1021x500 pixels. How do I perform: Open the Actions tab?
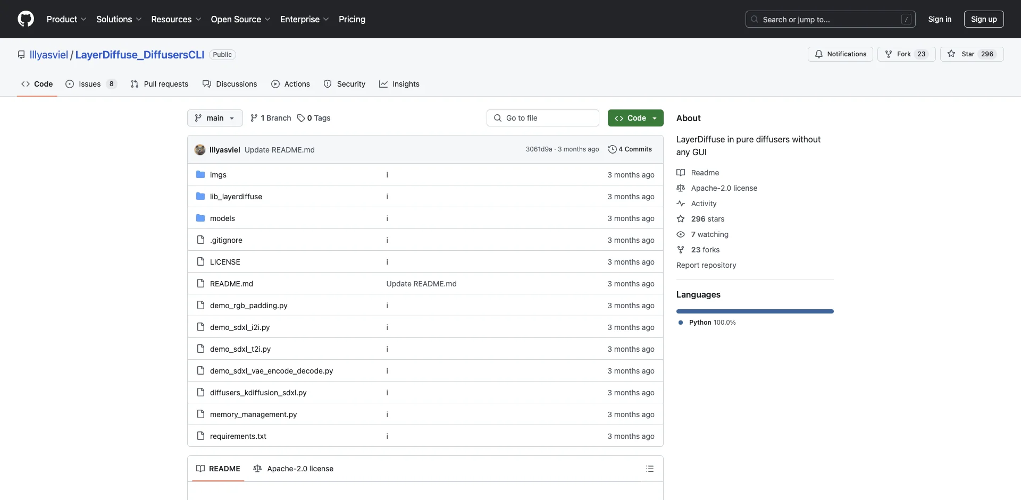click(290, 84)
